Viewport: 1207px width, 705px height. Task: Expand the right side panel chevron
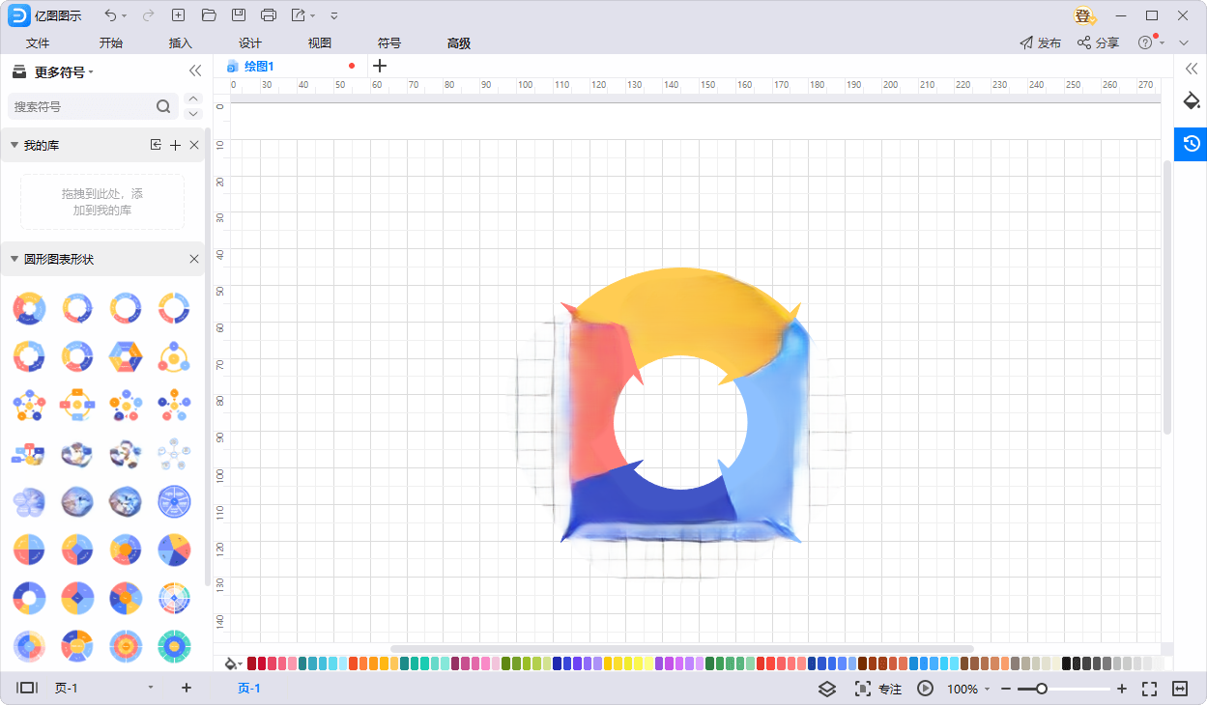tap(1192, 68)
